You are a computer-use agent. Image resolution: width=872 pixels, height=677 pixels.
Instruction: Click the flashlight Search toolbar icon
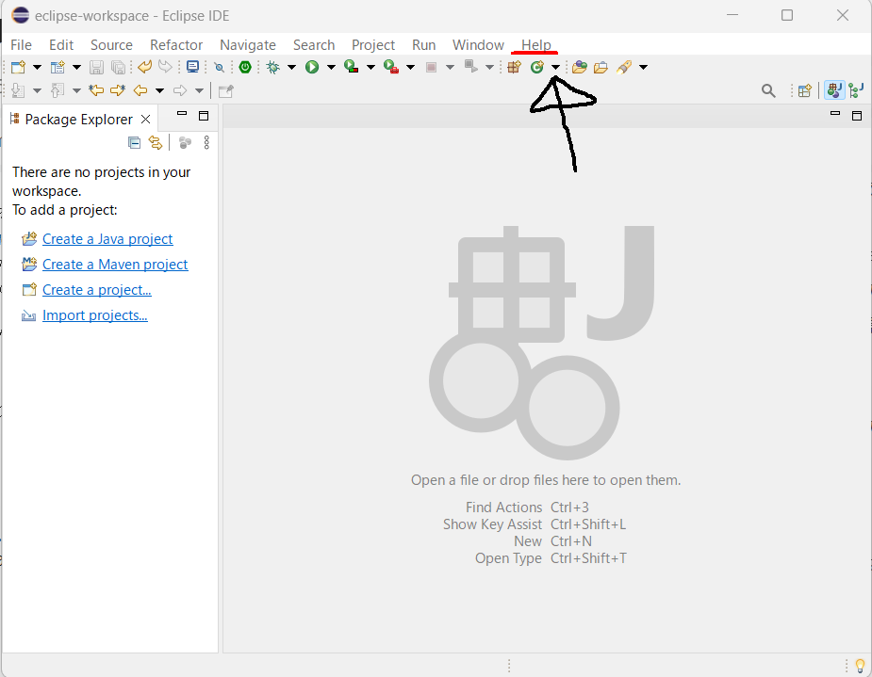click(x=624, y=67)
